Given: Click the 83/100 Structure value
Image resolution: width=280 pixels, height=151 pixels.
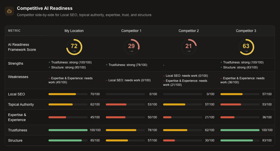Looking at the screenshot, I should pos(267,140).
